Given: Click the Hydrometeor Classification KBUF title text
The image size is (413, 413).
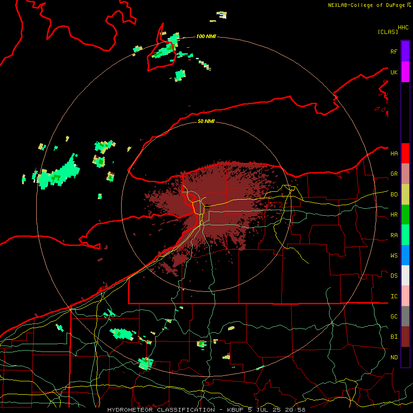Looking at the screenshot, I should (206, 410).
